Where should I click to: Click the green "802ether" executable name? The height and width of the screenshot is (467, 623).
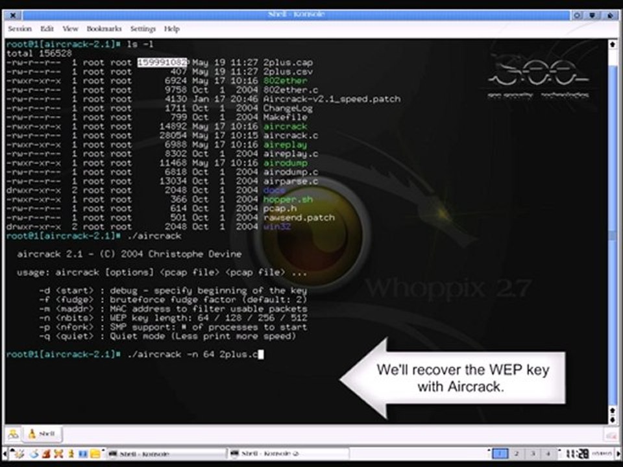tap(286, 80)
